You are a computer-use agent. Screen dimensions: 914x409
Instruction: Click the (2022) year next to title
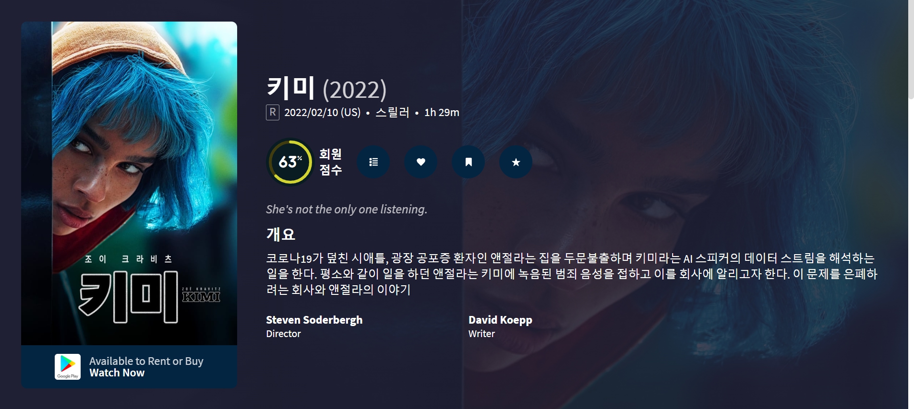(x=354, y=90)
